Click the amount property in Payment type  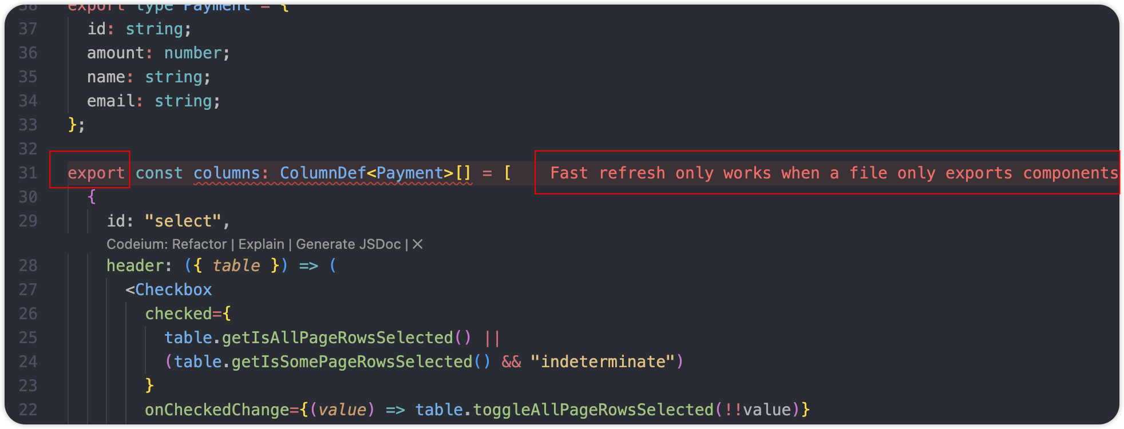coord(116,53)
